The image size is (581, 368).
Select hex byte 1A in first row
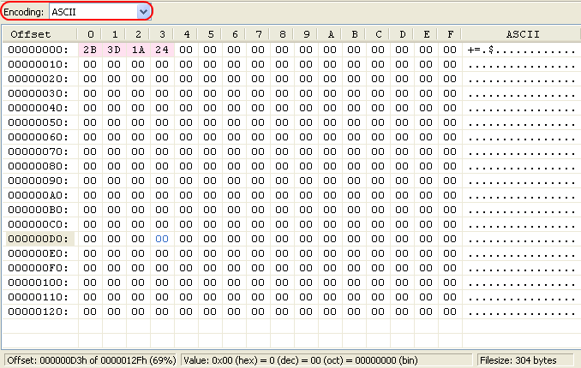coord(138,50)
